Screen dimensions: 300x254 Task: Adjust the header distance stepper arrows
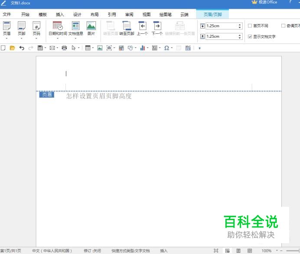click(x=240, y=26)
